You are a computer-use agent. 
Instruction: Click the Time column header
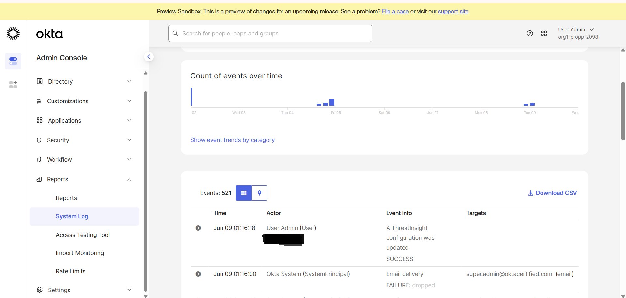click(x=220, y=213)
